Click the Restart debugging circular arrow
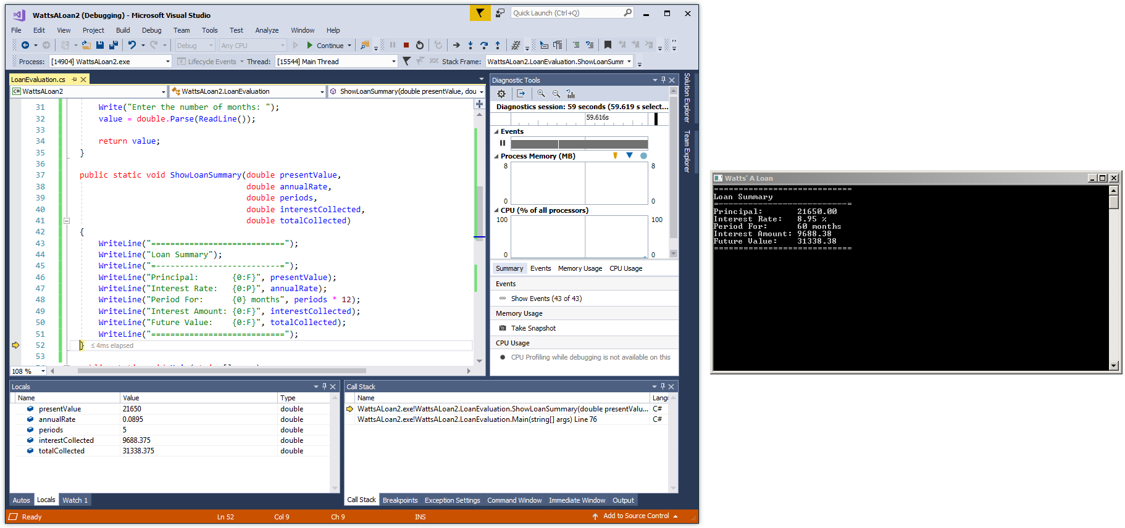Image resolution: width=1125 pixels, height=528 pixels. pyautogui.click(x=420, y=45)
